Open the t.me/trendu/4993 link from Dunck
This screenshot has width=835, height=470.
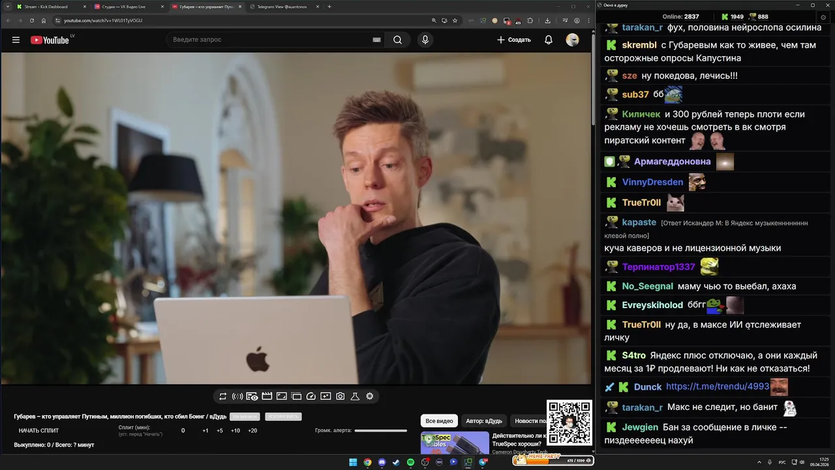[718, 386]
